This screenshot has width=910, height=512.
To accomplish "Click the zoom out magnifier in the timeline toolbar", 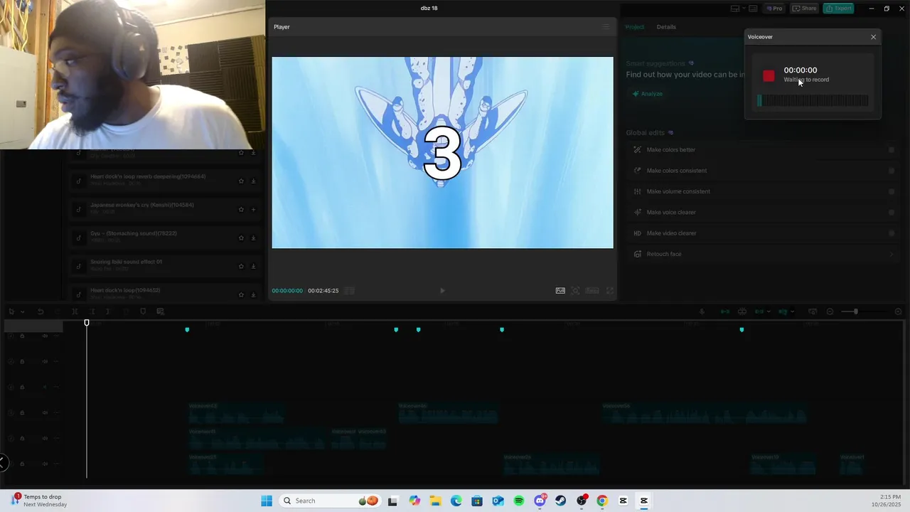I will point(830,311).
